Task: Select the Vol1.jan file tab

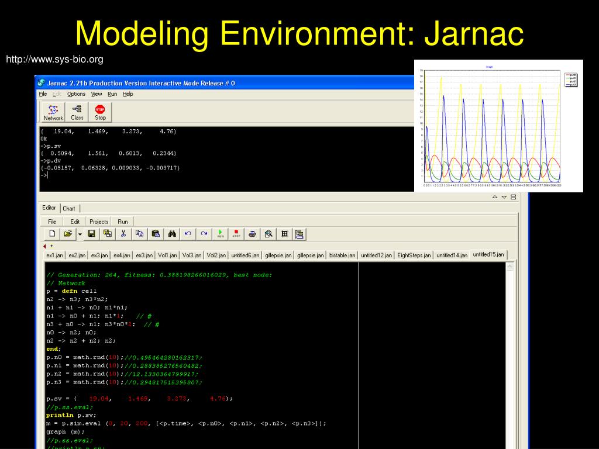Action: [167, 255]
